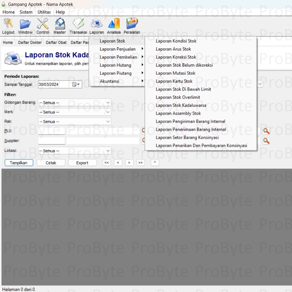Open the Home menu in menu bar
The width and height of the screenshot is (292, 292).
tap(8, 12)
